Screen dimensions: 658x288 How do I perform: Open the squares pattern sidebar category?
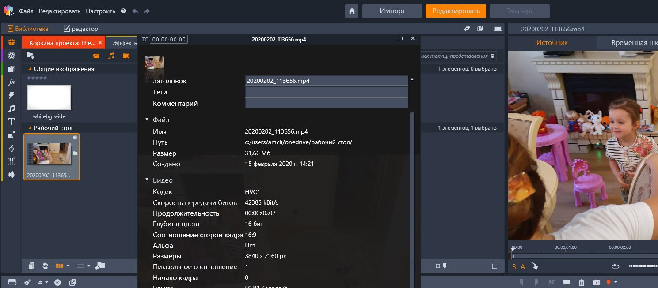click(12, 135)
